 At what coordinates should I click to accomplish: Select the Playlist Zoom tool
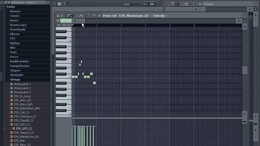click(x=195, y=4)
